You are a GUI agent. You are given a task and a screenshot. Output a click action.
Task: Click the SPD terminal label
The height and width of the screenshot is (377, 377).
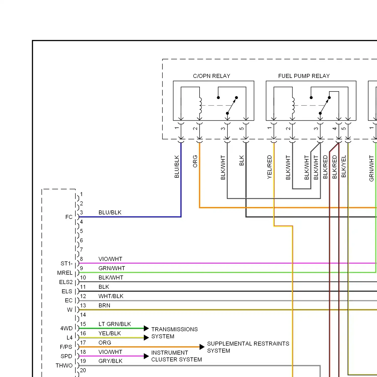pyautogui.click(x=66, y=356)
